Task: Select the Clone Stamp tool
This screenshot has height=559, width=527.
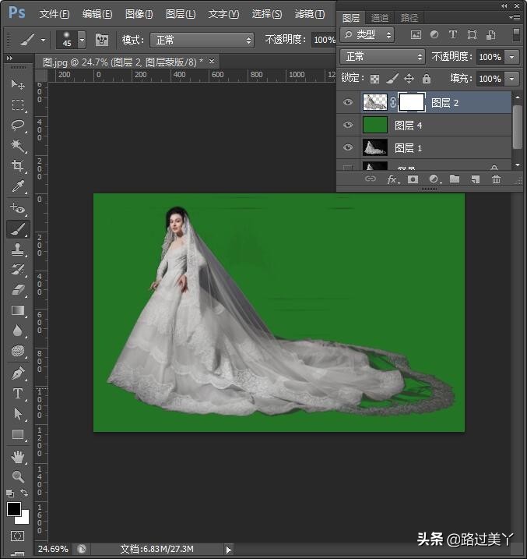Action: (17, 249)
